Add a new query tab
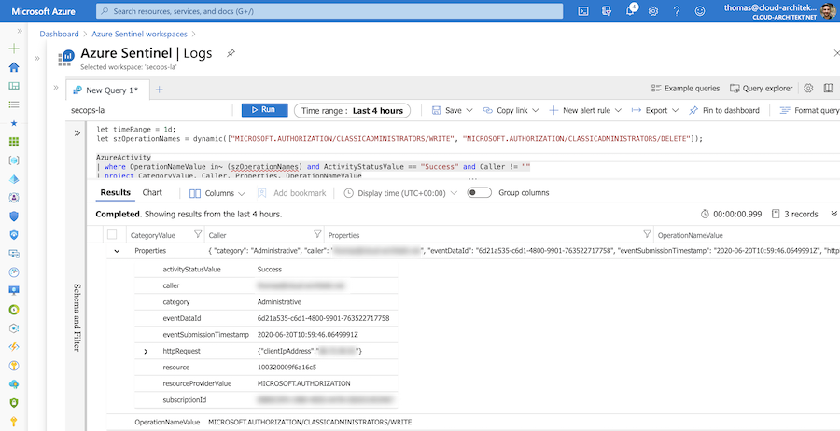840x431 pixels. 159,90
